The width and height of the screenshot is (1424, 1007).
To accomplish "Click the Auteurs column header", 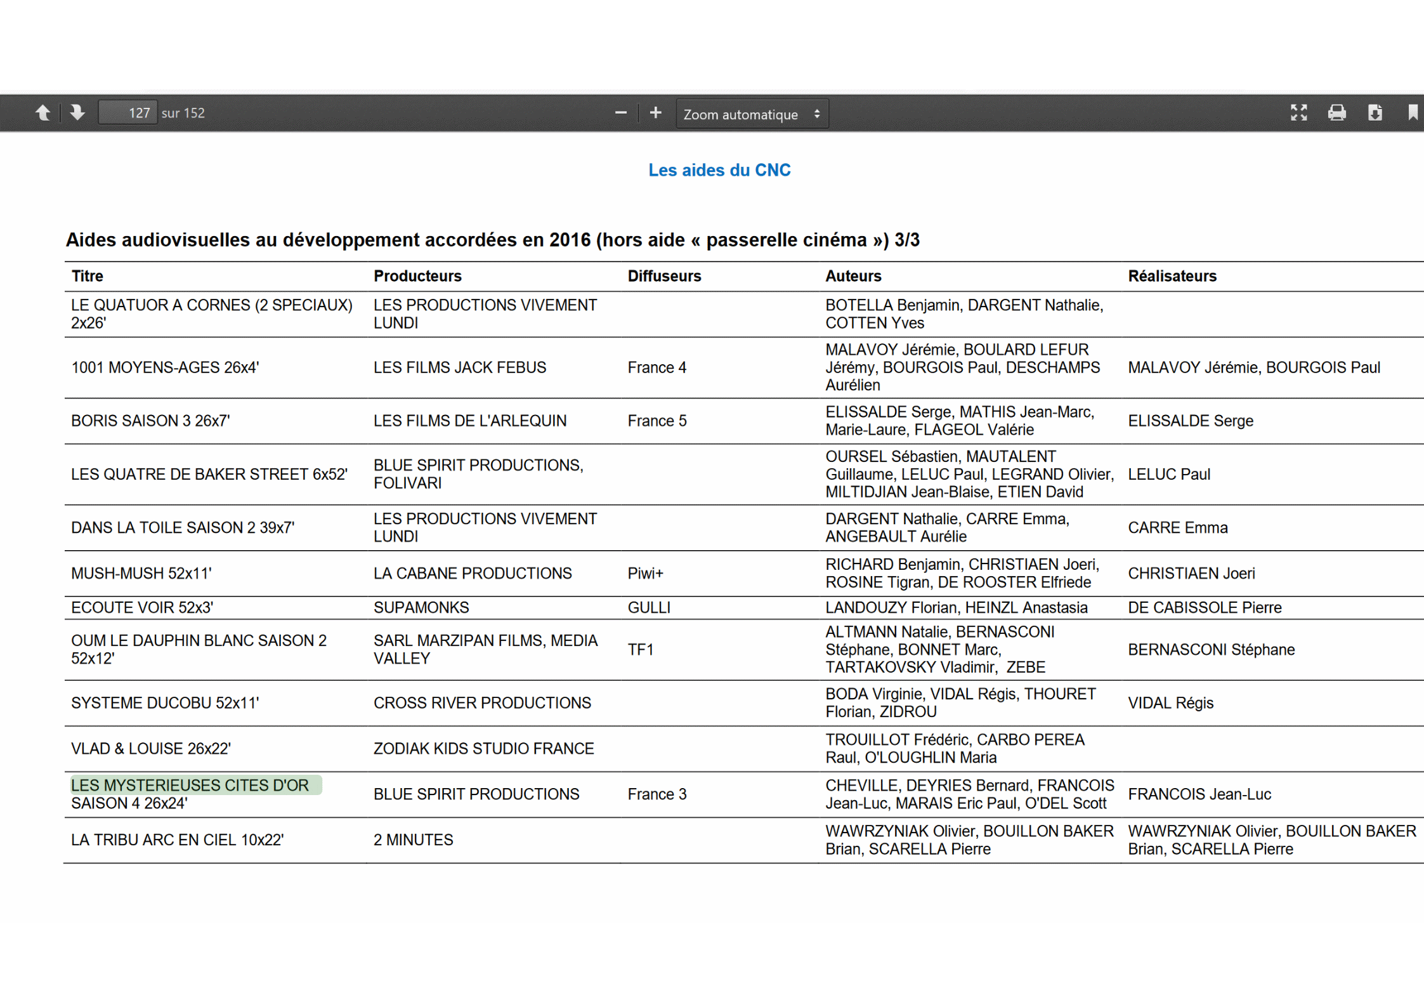I will [852, 276].
